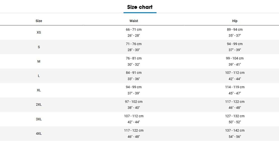Click the 76 - 81 cm waist value
Screen dimensions: 279x145
tap(134, 58)
